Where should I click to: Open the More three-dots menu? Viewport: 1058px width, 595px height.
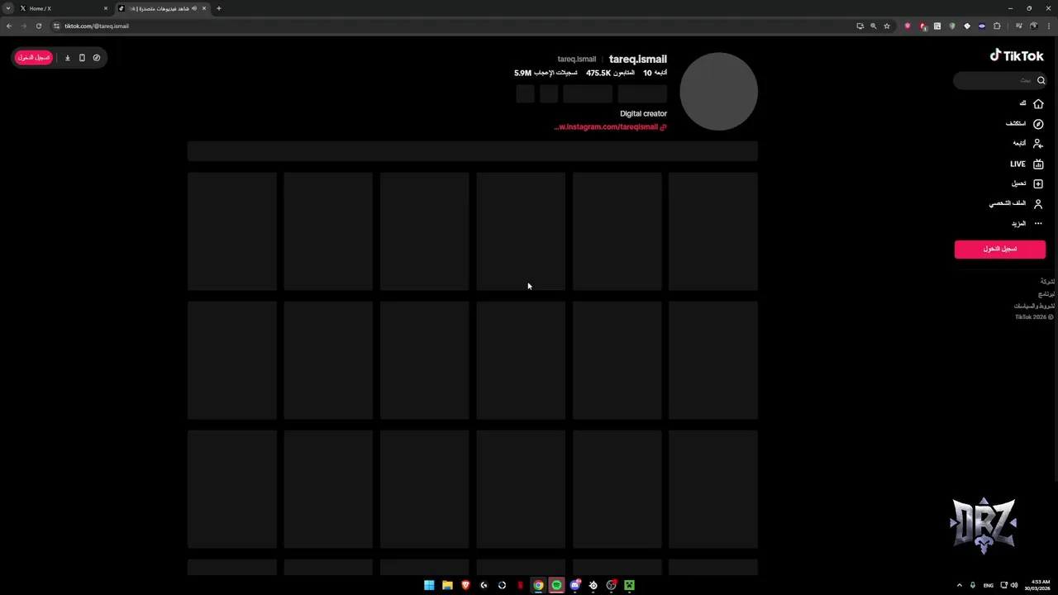1038,223
